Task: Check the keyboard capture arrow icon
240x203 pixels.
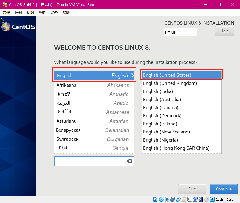Action: tap(212, 199)
